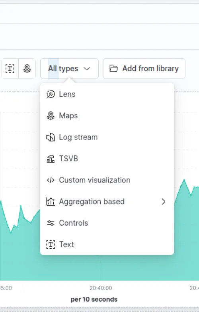Click the chevron beside All types
Viewport: 199px width, 312px height.
pos(87,69)
